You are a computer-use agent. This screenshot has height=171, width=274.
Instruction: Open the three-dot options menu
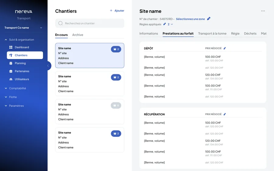(x=263, y=11)
